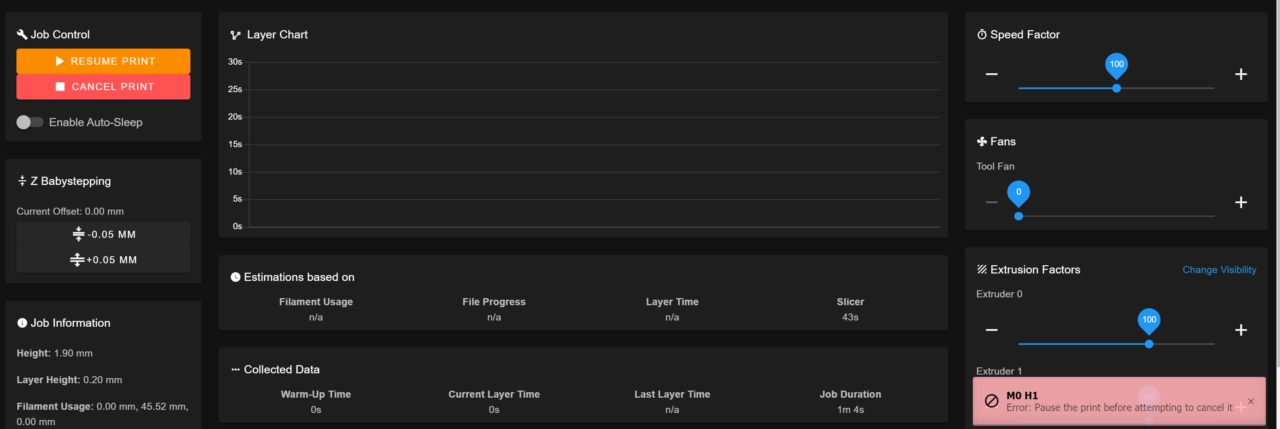Click the Extruder 1 label
Image resolution: width=1280 pixels, height=429 pixels.
[x=999, y=371]
